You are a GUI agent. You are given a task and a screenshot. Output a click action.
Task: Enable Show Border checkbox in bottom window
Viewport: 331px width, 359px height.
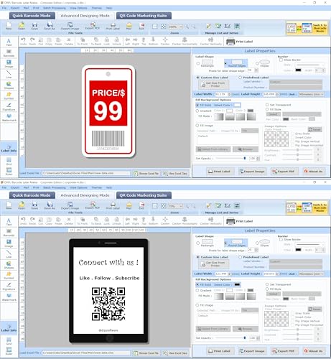pos(281,239)
